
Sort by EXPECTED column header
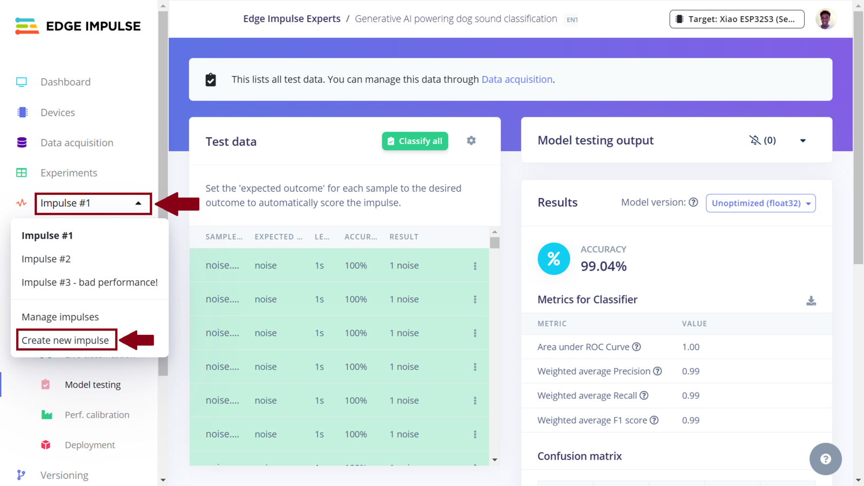coord(279,237)
